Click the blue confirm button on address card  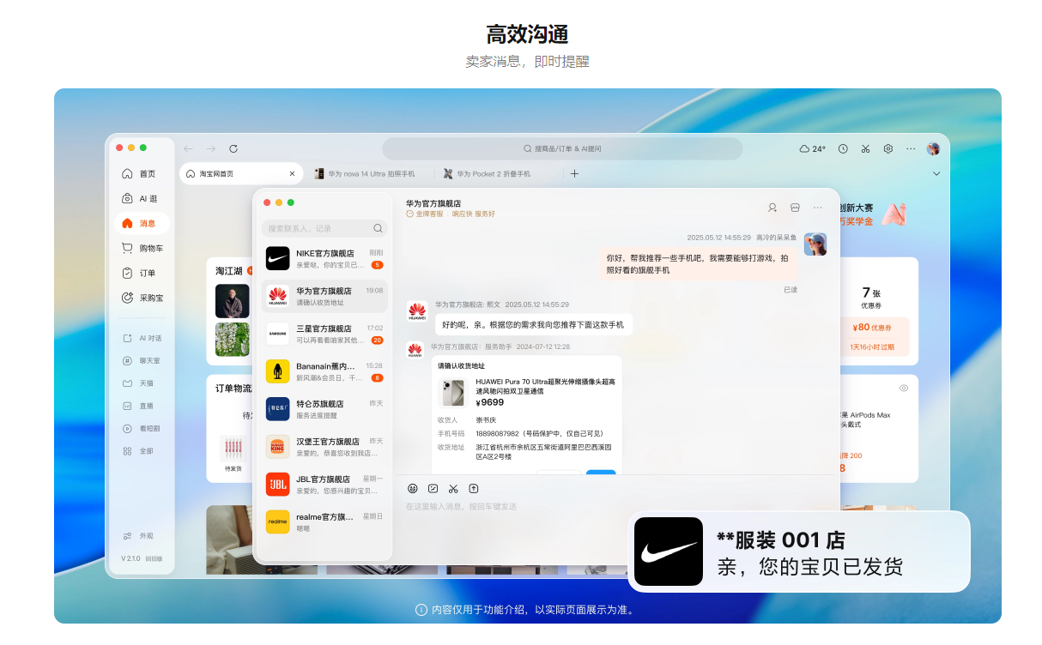[601, 472]
